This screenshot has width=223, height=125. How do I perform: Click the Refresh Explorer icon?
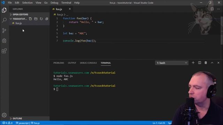(x=41, y=19)
